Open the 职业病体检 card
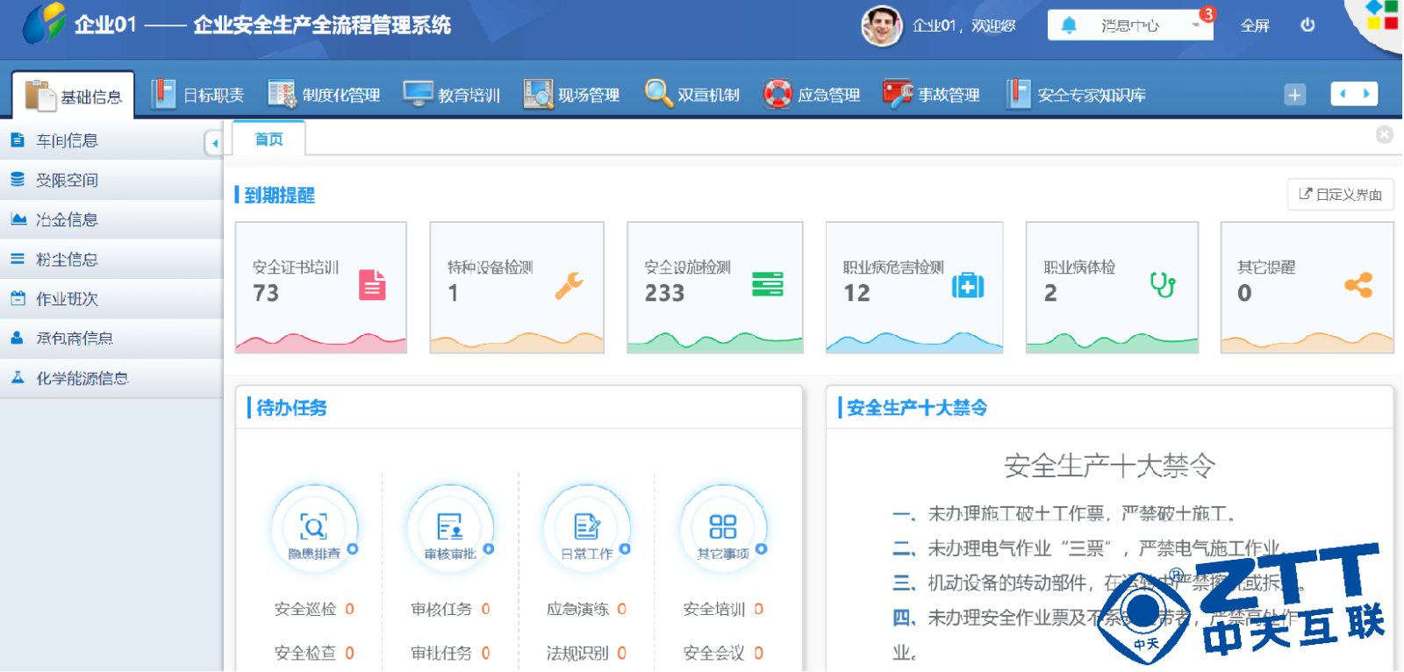1404x672 pixels. 1112,288
